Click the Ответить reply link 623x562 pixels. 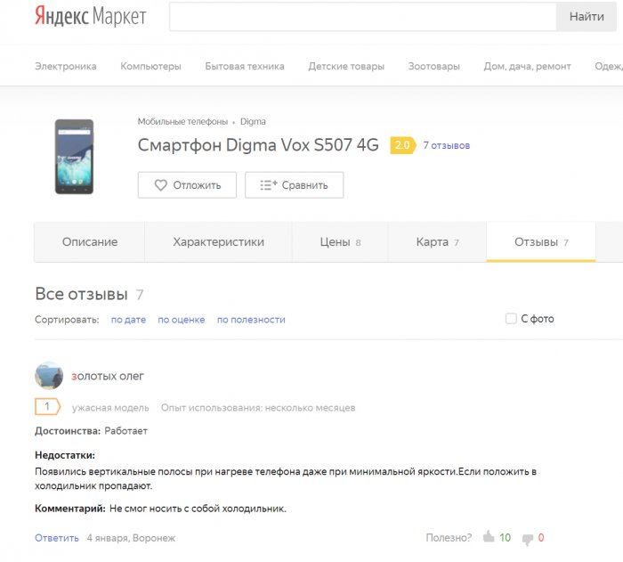pos(57,538)
